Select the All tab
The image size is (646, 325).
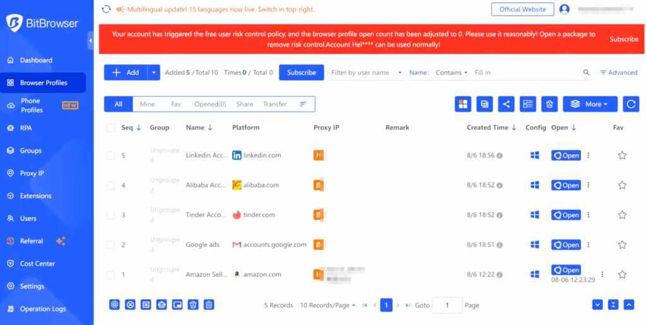119,104
